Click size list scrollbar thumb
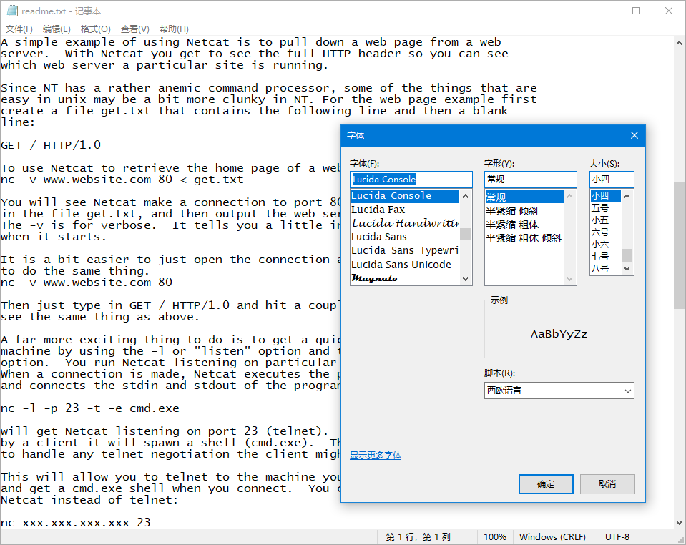 (x=627, y=255)
